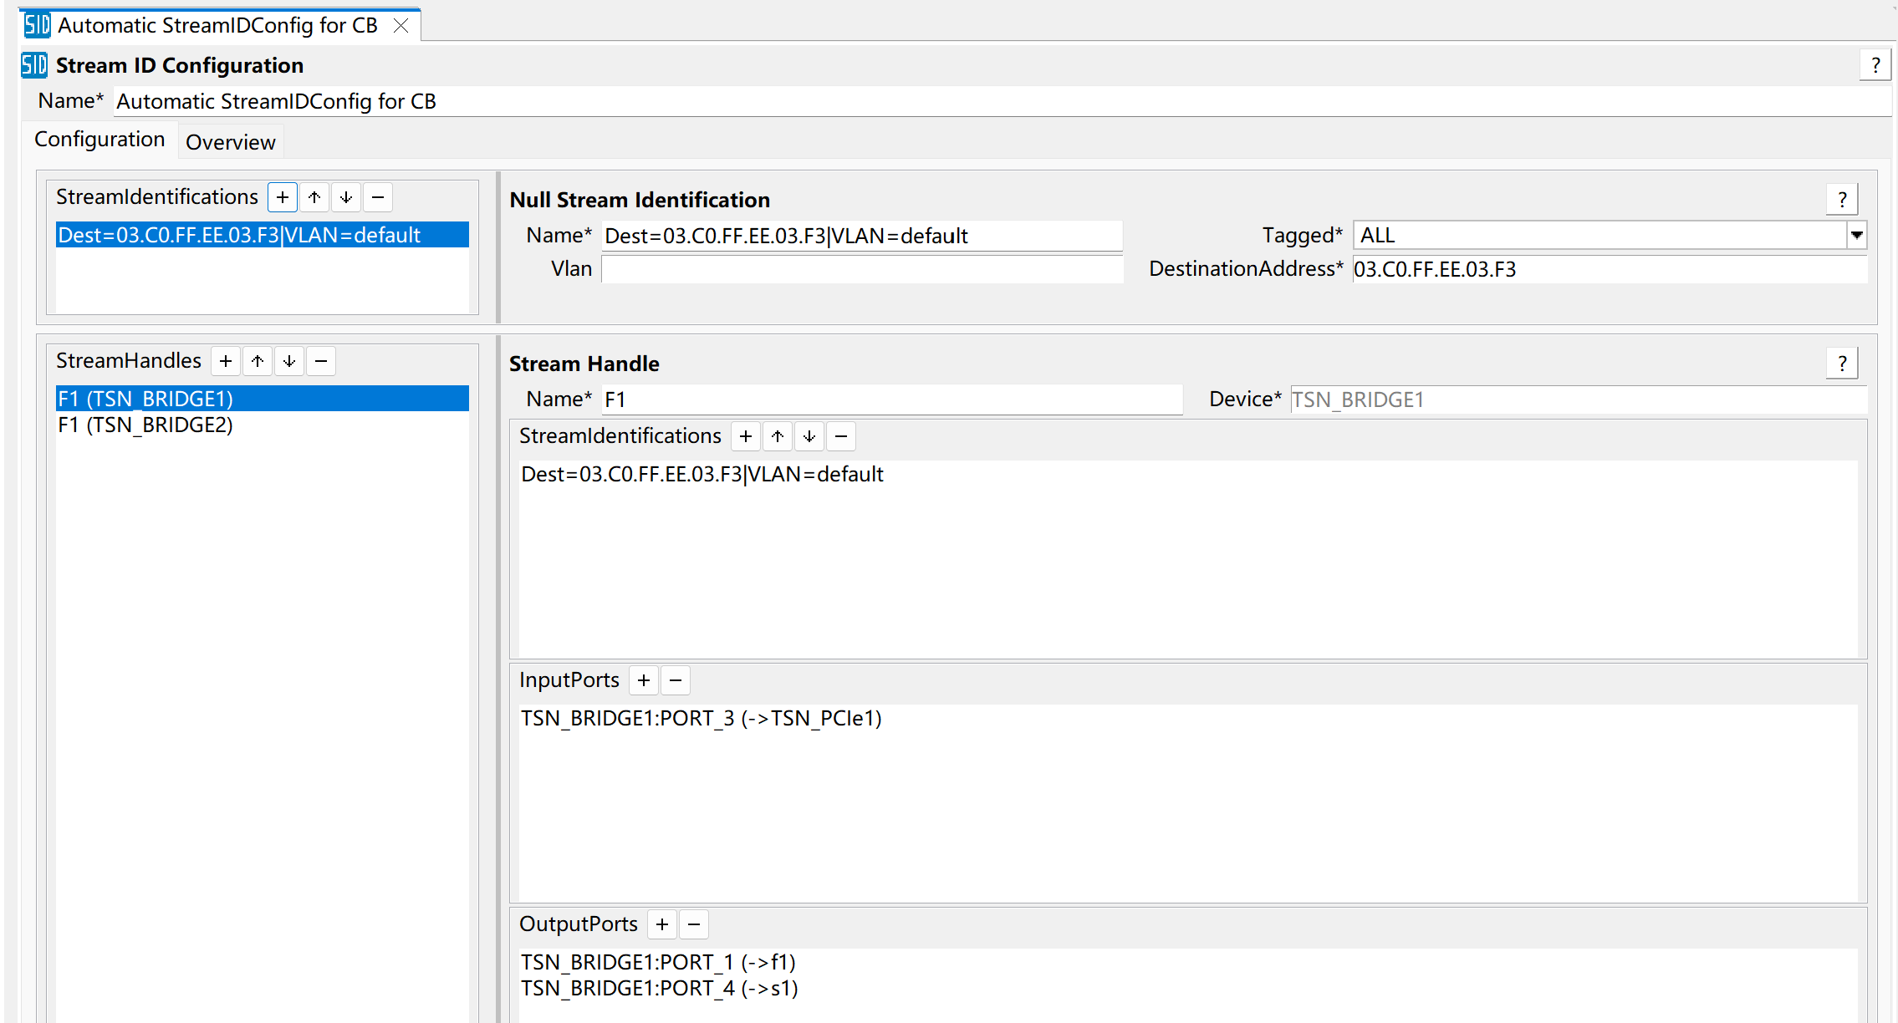Move selected StreamHandle up
Viewport: 1898px width, 1023px height.
(258, 361)
